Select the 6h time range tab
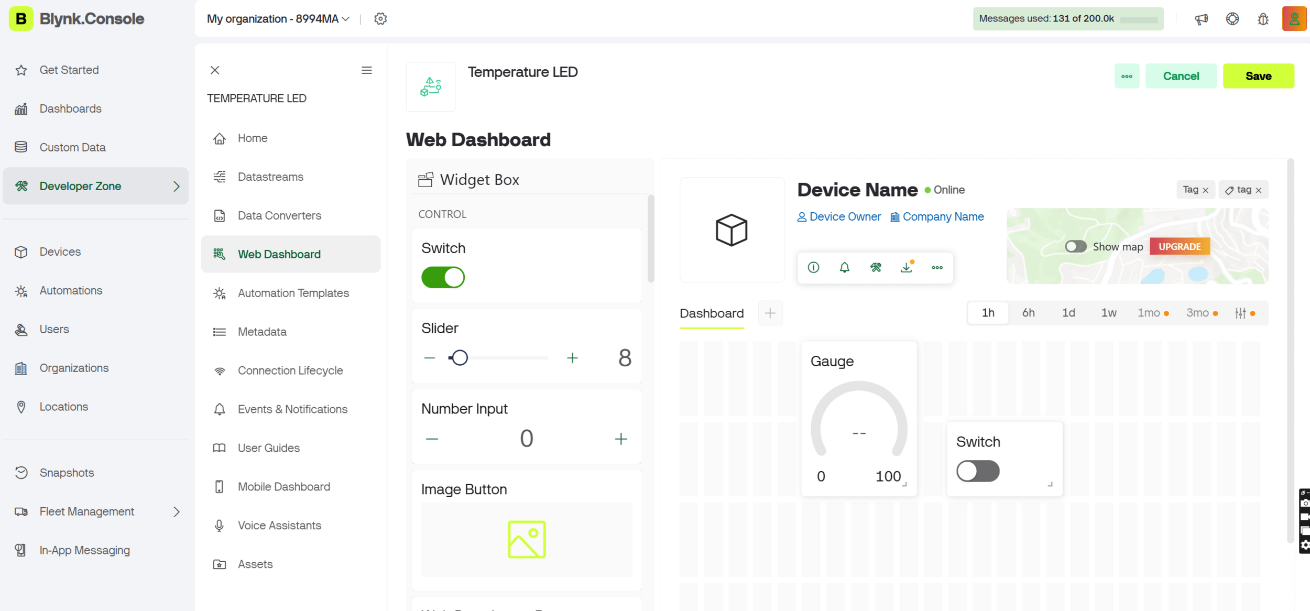The width and height of the screenshot is (1310, 611). 1028,313
